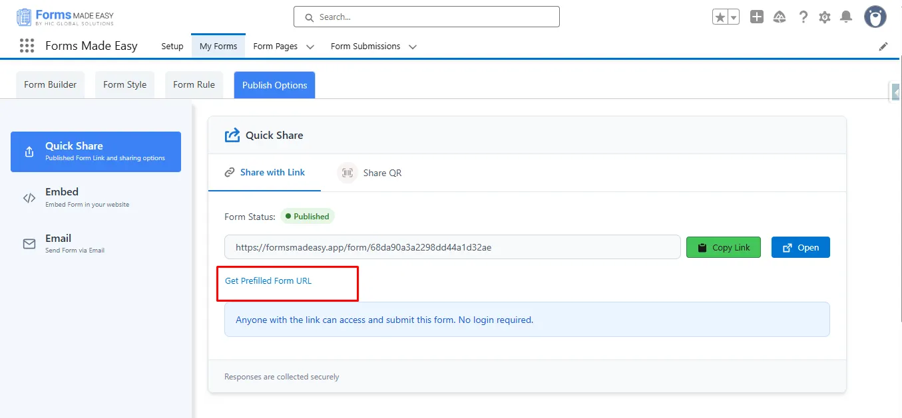Screen dimensions: 902x418
Task: Click the Embed code brackets icon
Action: 29,197
